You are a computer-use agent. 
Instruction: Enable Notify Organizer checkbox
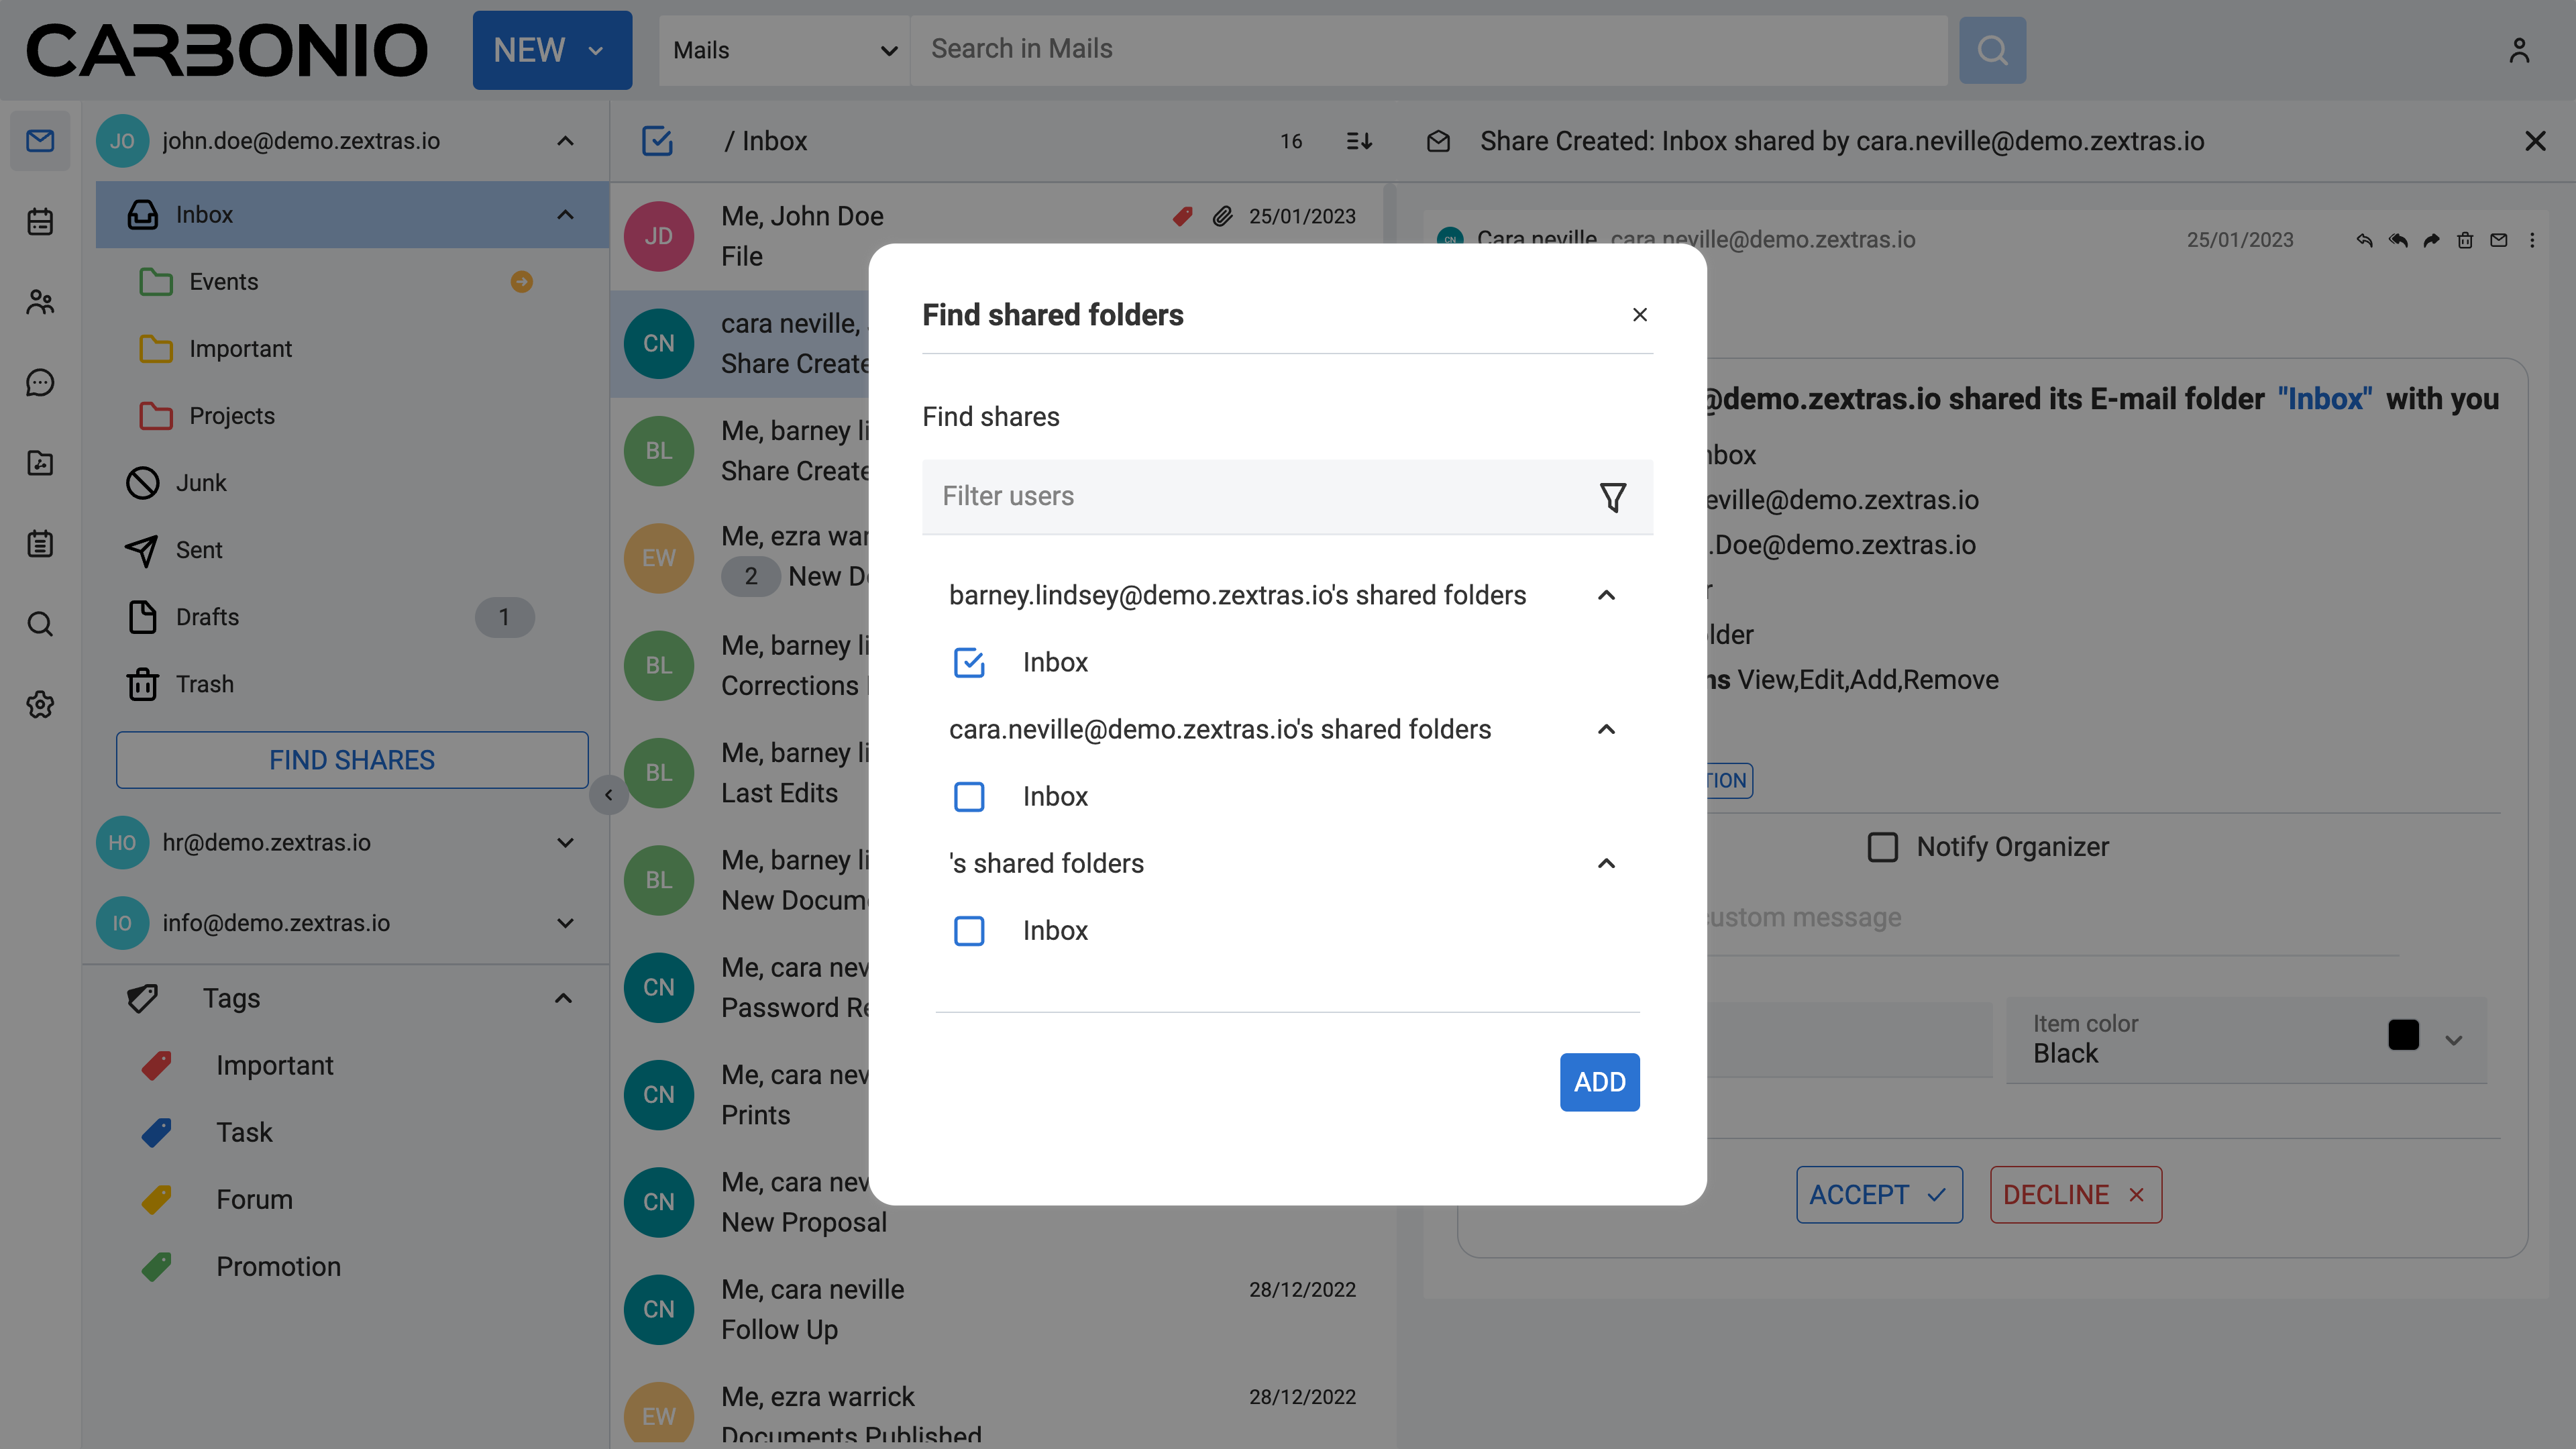(1882, 847)
